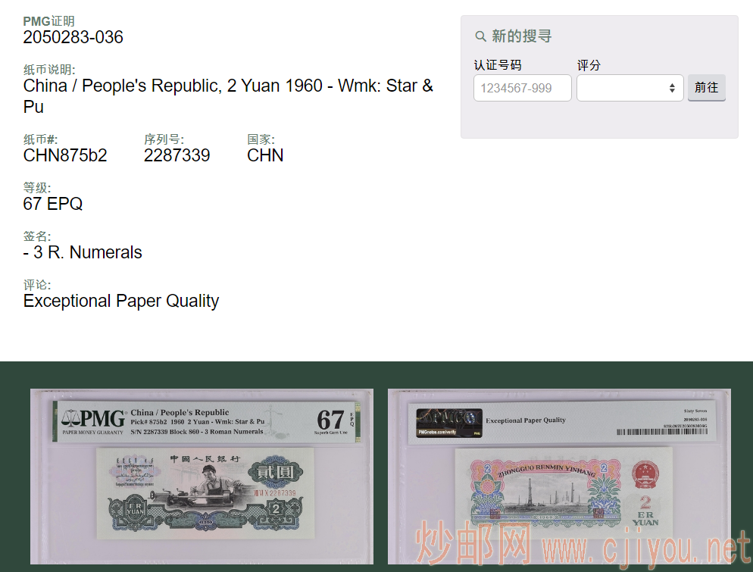Click the 纸币说明 label
The image size is (753, 572).
[x=49, y=70]
